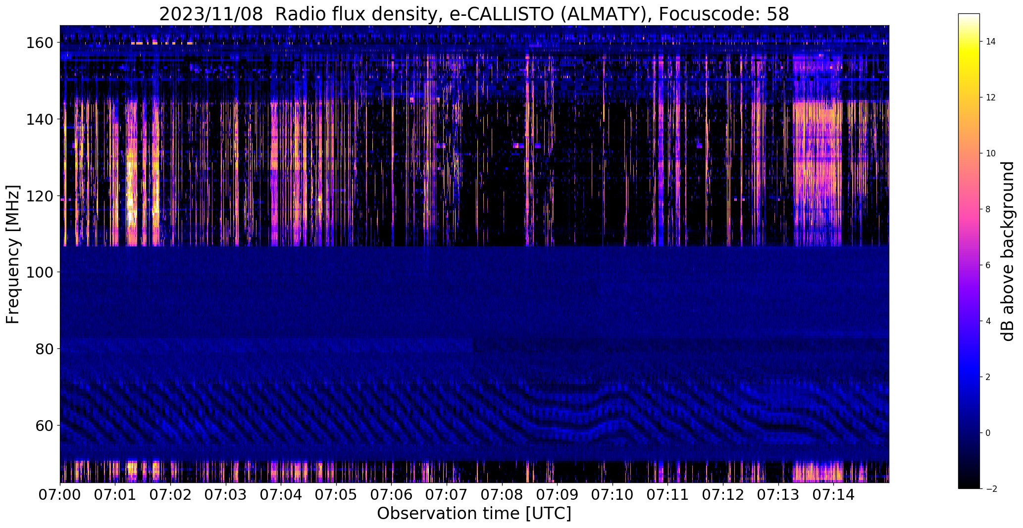The height and width of the screenshot is (528, 1023).
Task: Click the 07:05 time tick label
Action: tap(337, 494)
